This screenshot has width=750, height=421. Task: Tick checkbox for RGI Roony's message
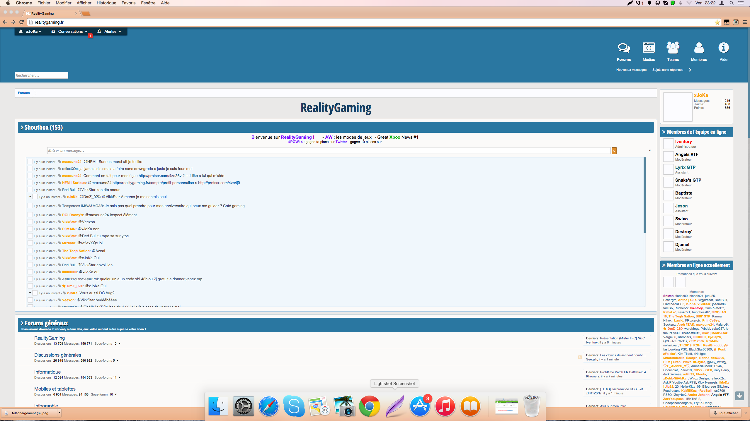(x=30, y=215)
